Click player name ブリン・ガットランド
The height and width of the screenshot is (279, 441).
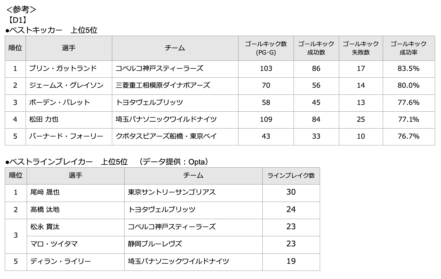[x=63, y=68]
